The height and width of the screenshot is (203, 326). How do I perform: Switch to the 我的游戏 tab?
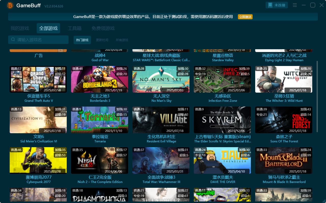20,28
